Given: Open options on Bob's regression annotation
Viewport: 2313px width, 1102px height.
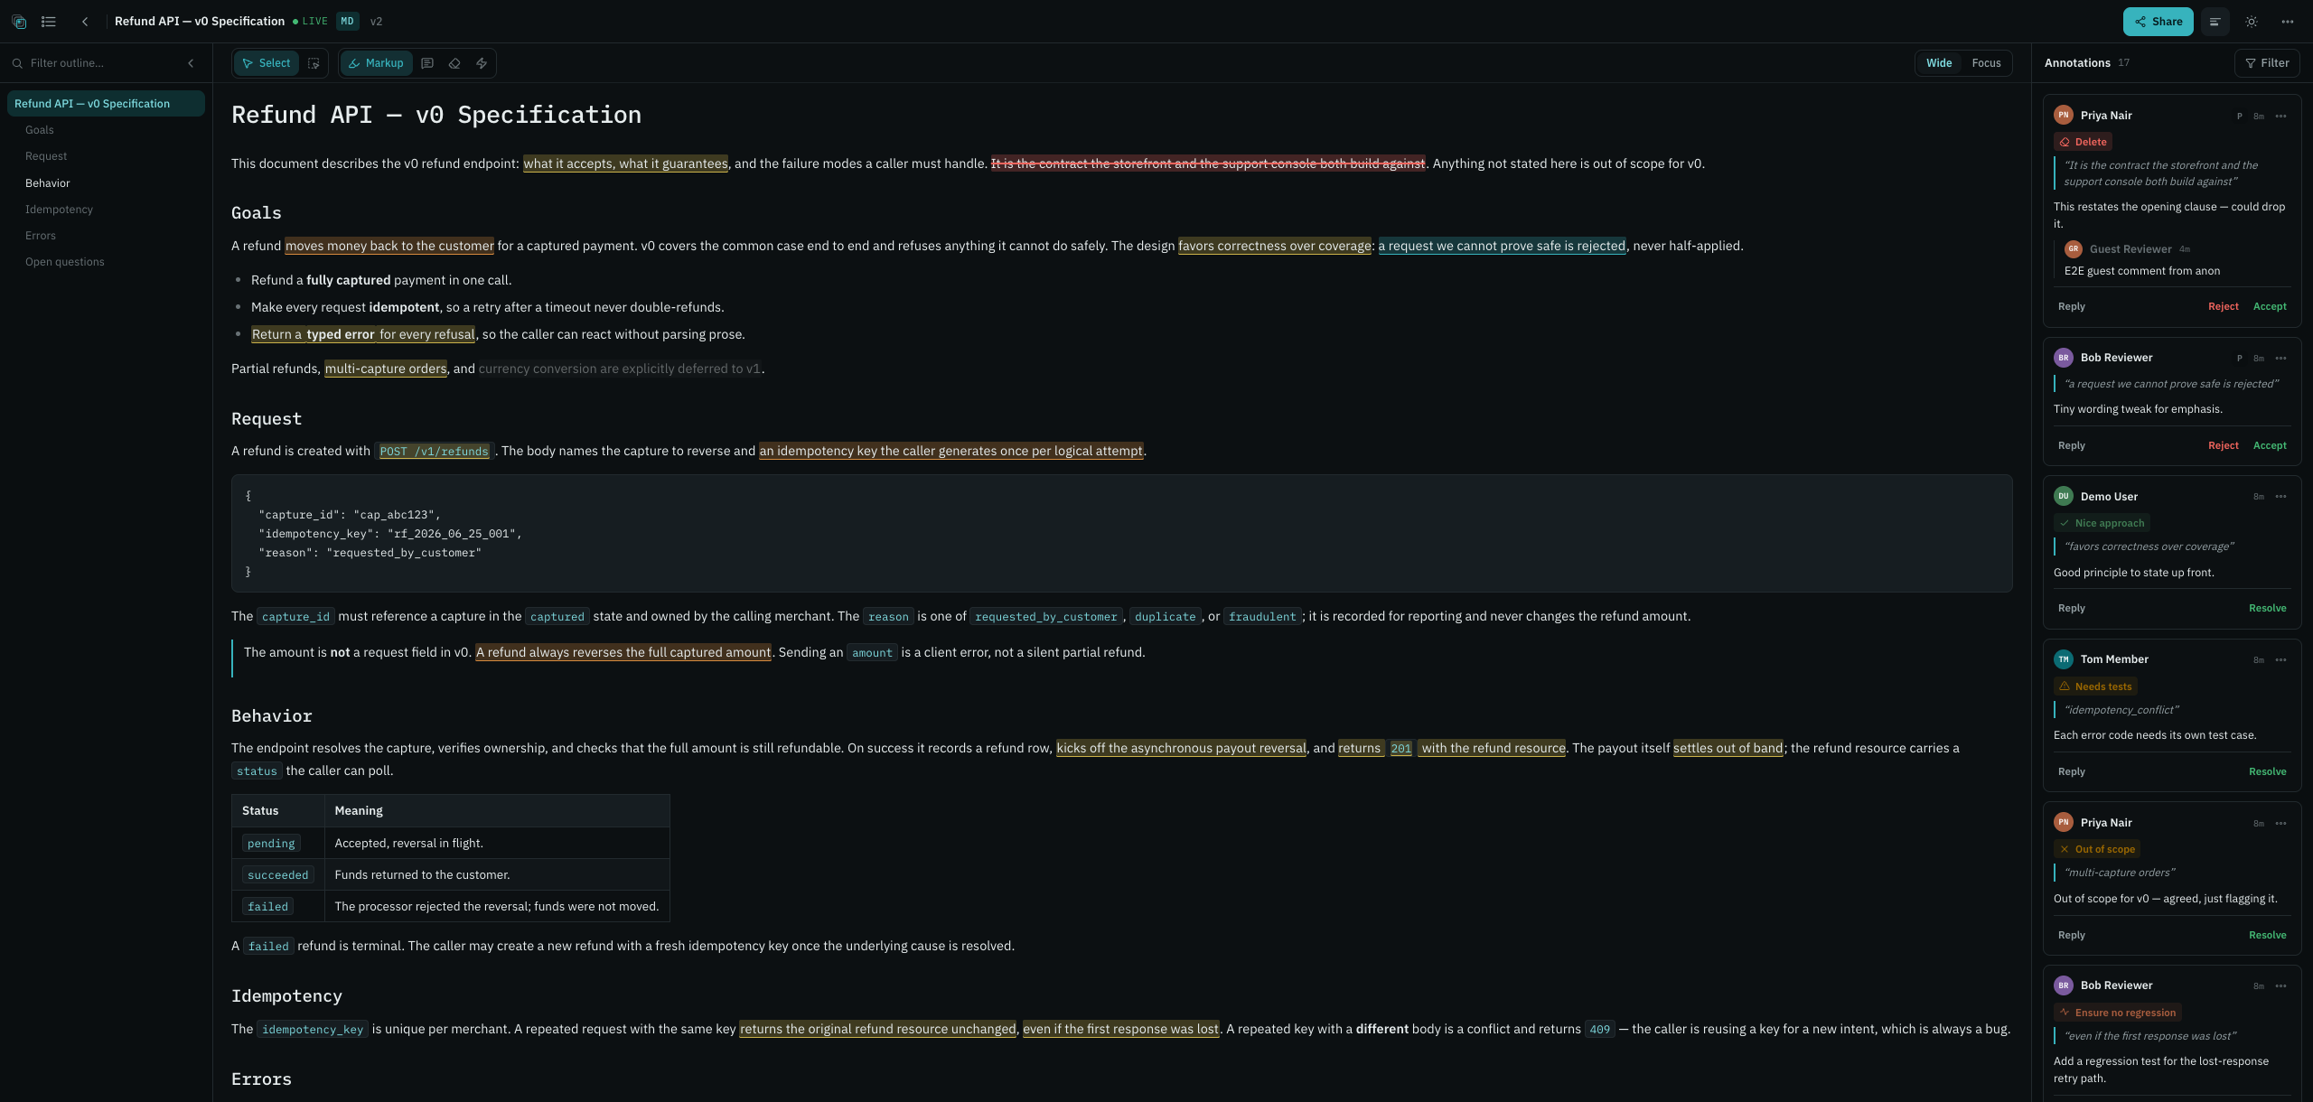Looking at the screenshot, I should pos(2280,986).
